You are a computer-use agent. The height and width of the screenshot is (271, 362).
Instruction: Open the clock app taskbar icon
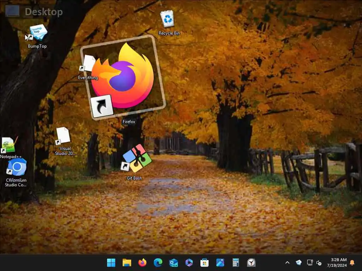pos(251,263)
